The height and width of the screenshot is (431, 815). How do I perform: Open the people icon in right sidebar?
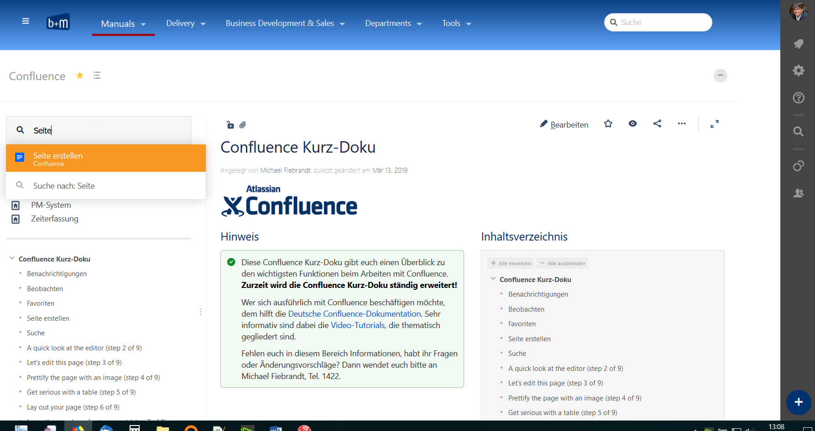click(x=799, y=193)
